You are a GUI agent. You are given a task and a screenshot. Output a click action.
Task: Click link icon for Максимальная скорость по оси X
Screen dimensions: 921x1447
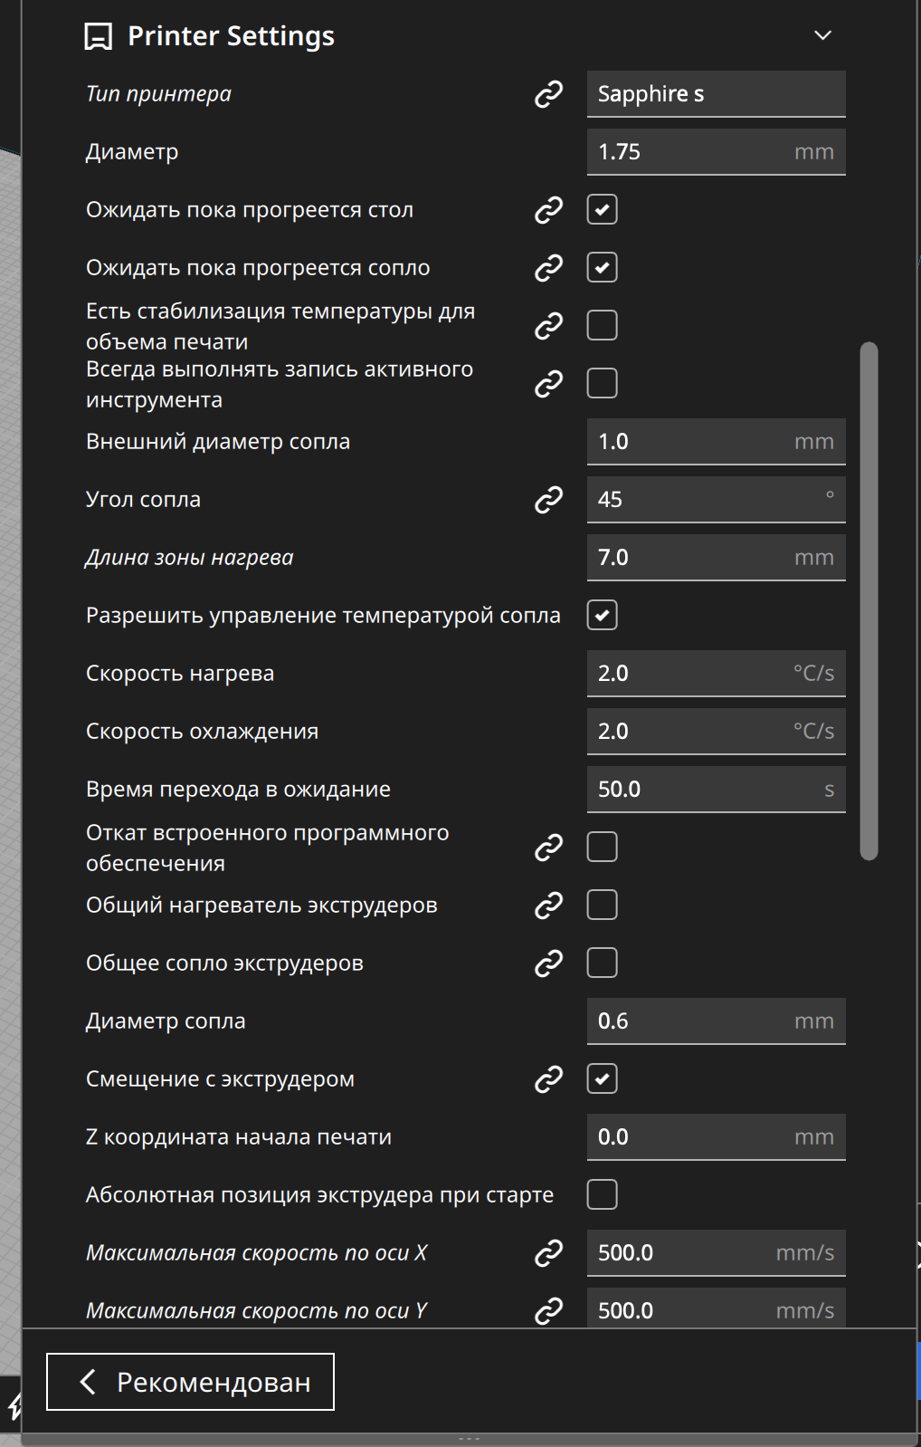[x=548, y=1253]
